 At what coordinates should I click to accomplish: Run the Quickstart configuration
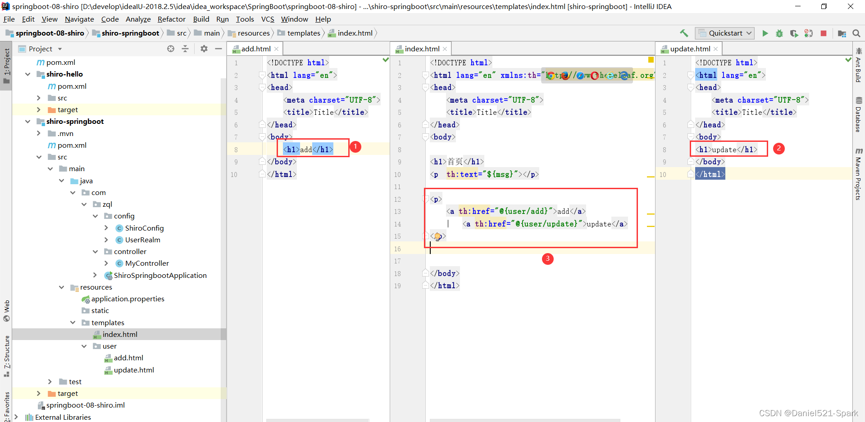(765, 33)
